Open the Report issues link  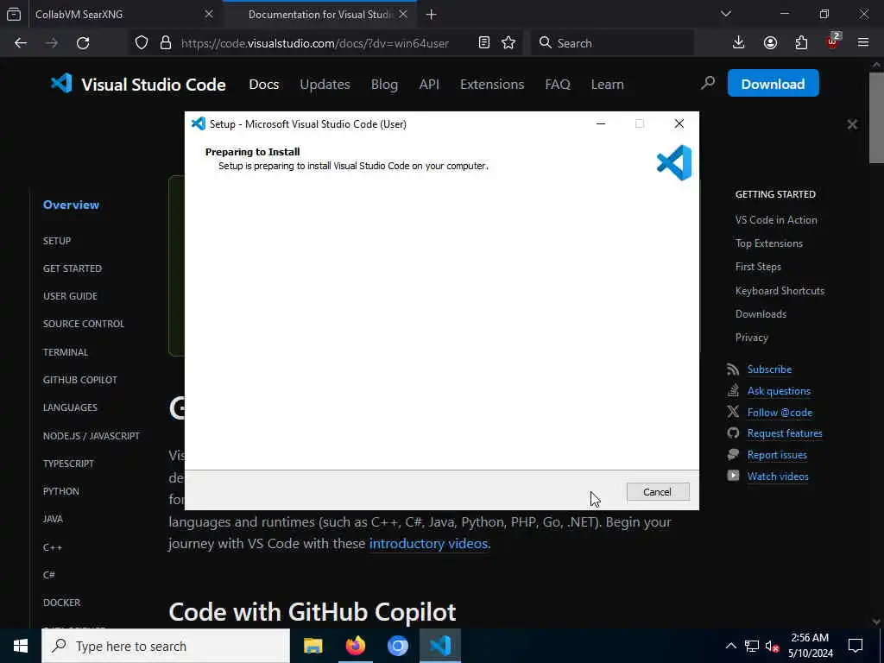pyautogui.click(x=777, y=454)
